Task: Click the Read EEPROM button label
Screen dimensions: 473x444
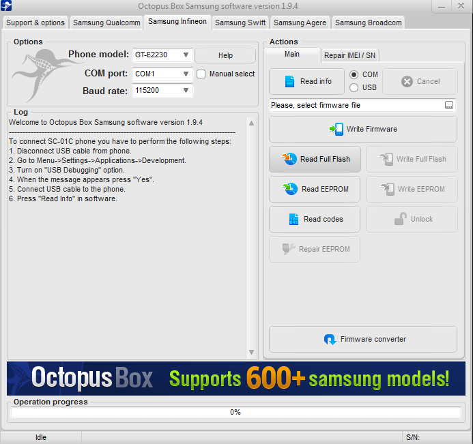Action: pyautogui.click(x=325, y=189)
